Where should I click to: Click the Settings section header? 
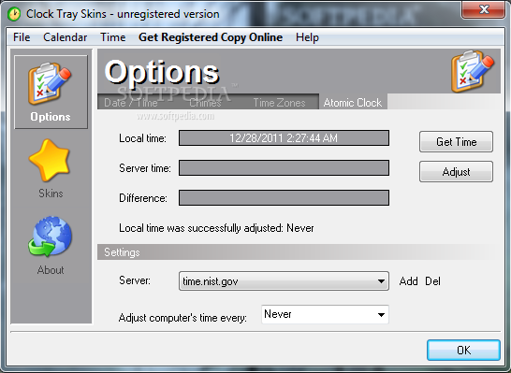299,252
